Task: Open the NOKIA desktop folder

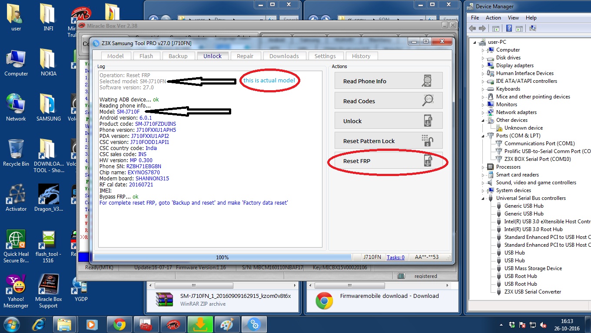Action: [49, 62]
